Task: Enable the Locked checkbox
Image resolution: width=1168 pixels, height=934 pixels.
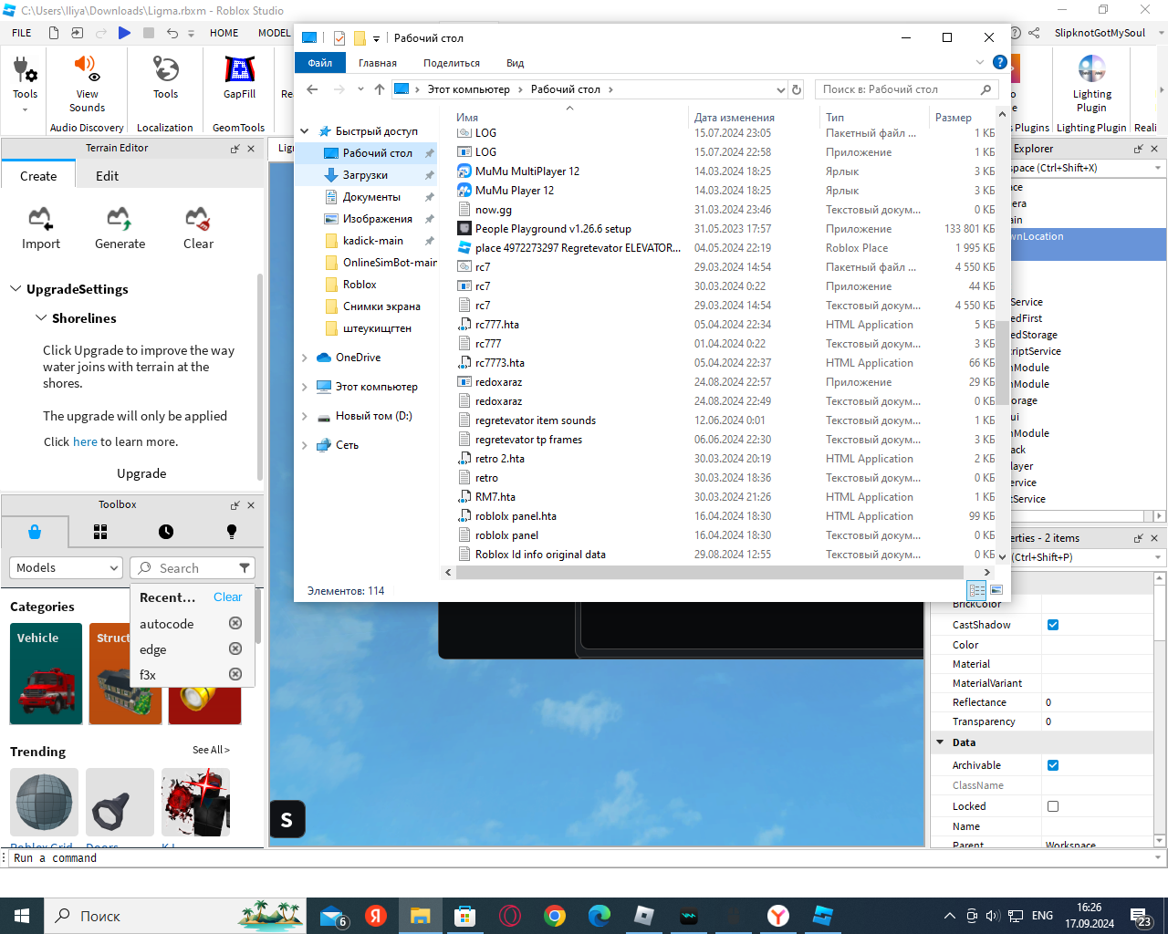Action: tap(1053, 806)
